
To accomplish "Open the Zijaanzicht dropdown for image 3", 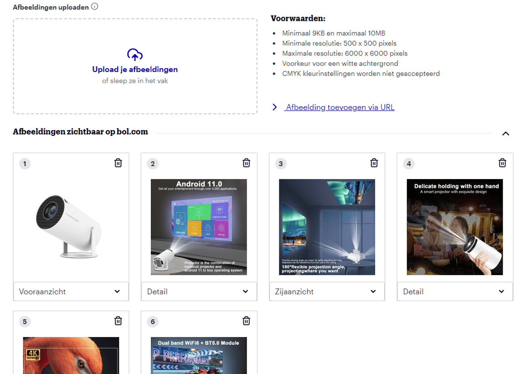I will point(327,291).
